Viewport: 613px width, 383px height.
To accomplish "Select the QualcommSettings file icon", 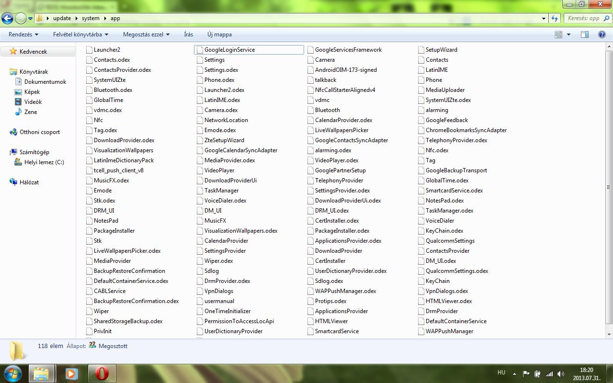I will 421,240.
